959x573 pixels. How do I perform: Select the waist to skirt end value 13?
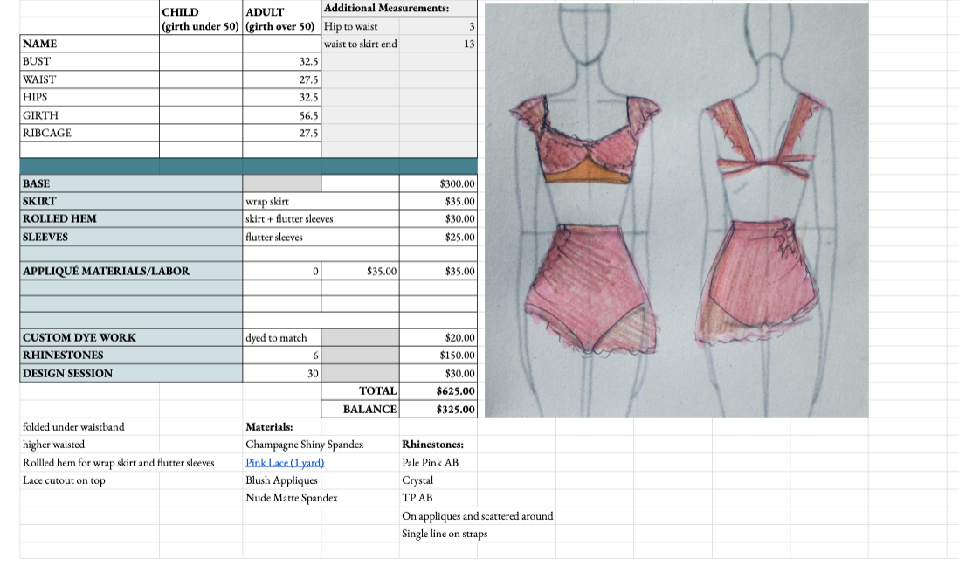438,44
